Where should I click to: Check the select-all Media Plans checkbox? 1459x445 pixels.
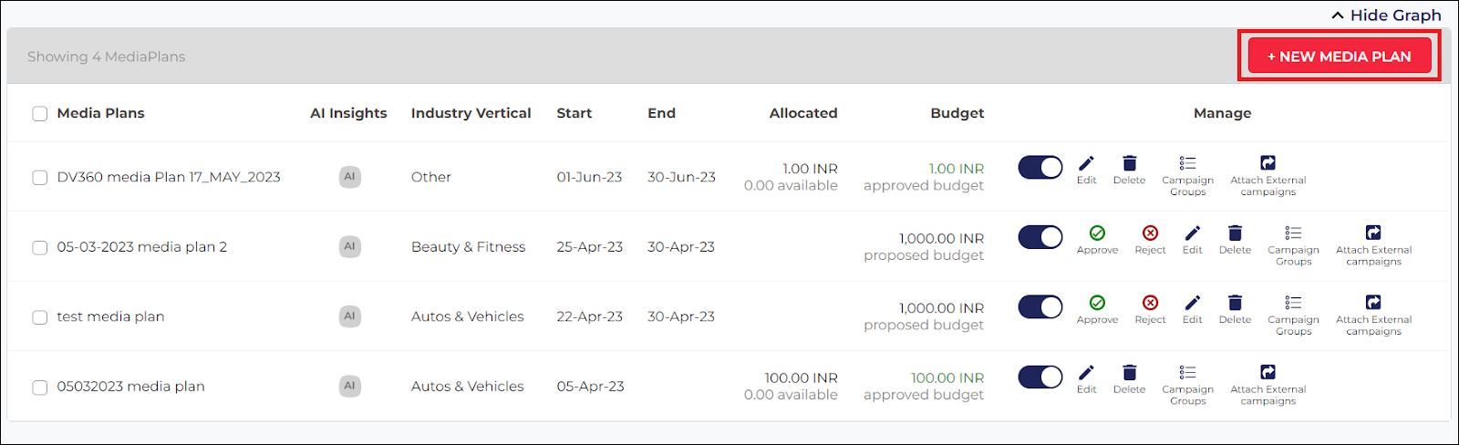tap(39, 114)
